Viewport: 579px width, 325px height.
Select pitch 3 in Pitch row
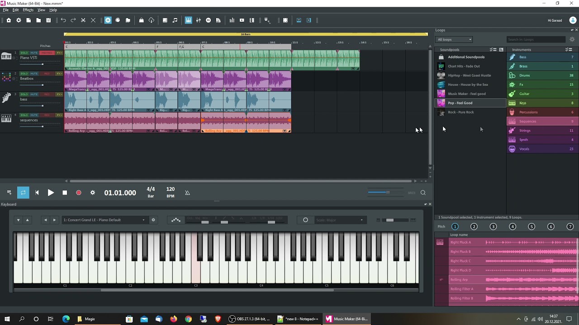click(x=493, y=227)
